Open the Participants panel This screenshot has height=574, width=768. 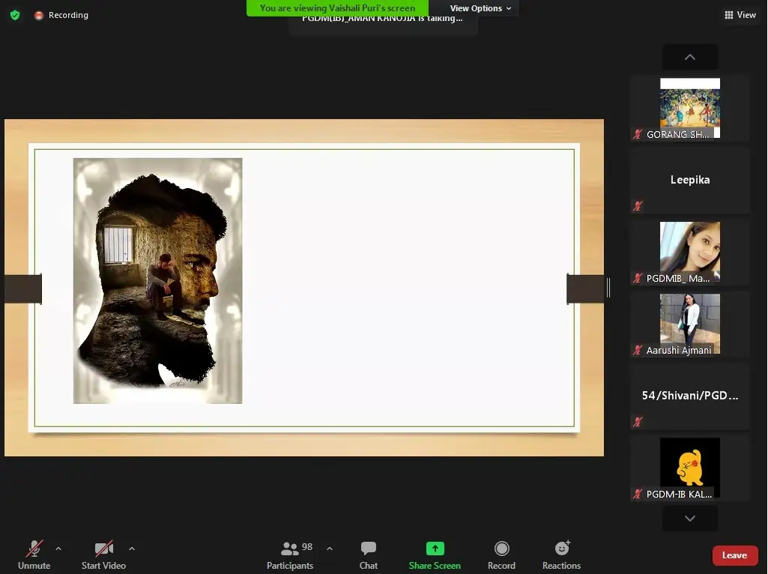290,555
